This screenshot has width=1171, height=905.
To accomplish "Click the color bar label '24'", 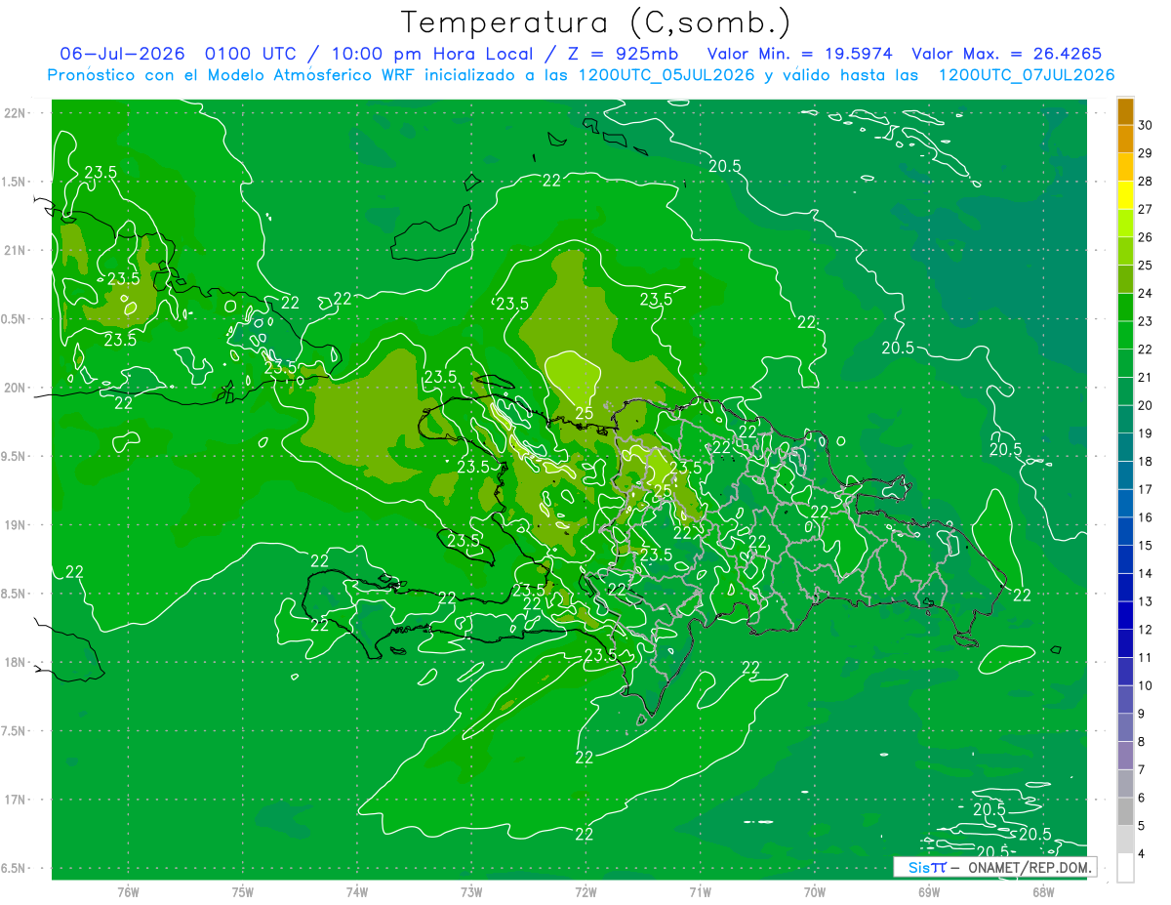I will point(1146,294).
